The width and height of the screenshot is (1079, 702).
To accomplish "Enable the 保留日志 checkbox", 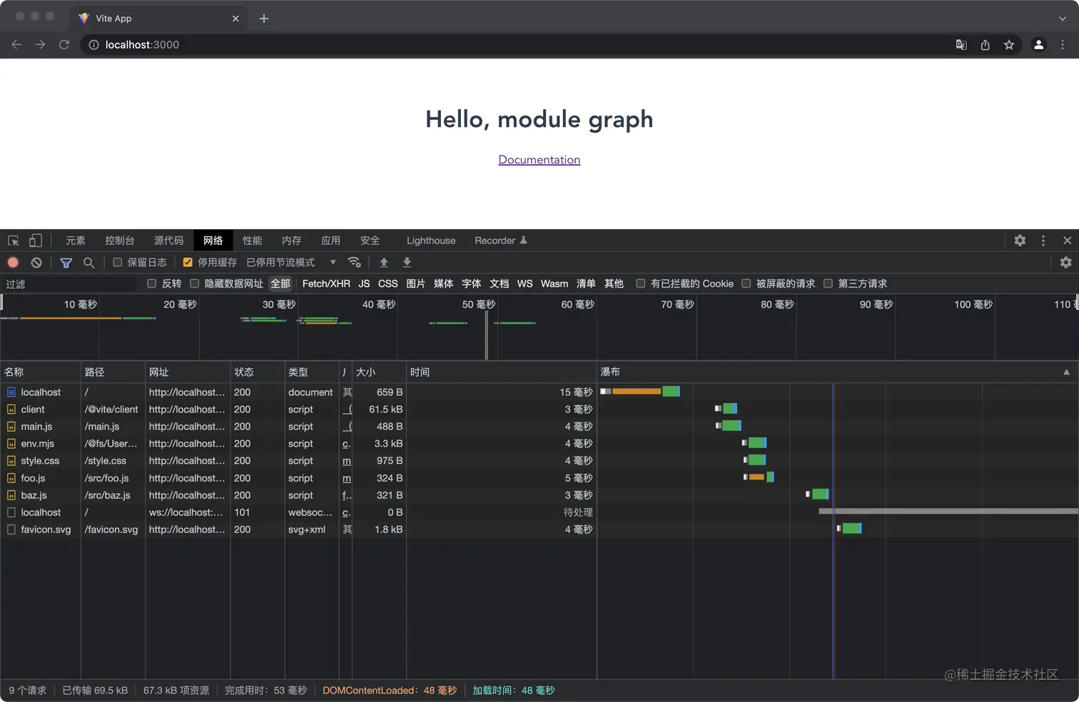I will [118, 263].
